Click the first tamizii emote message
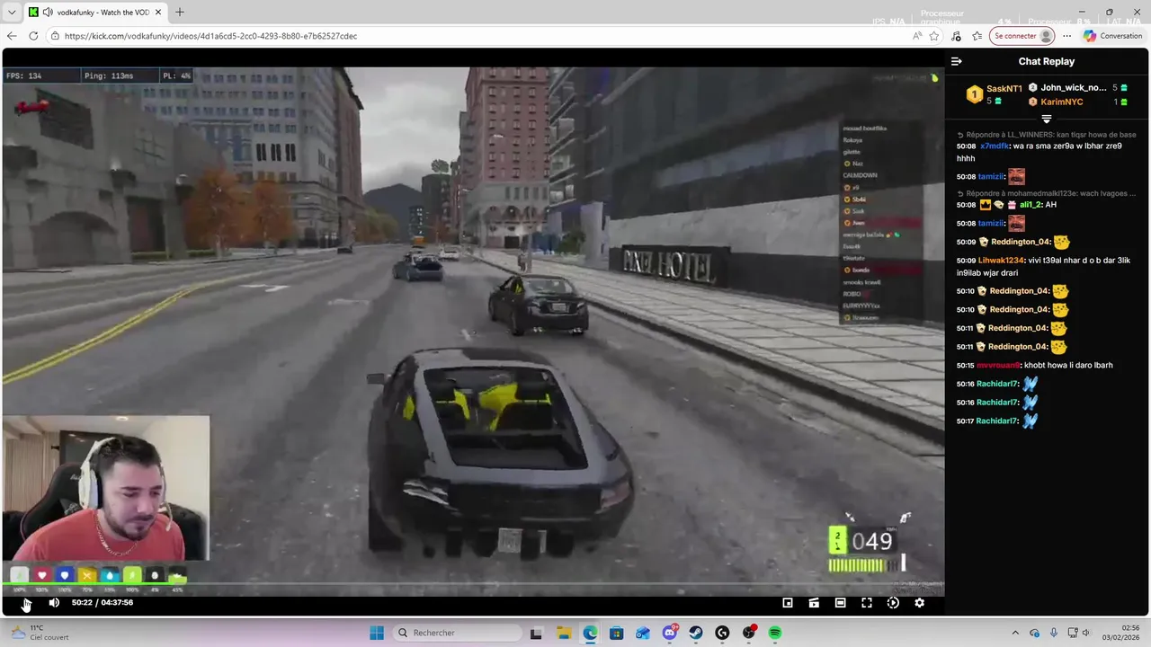Image resolution: width=1151 pixels, height=647 pixels. point(1016,176)
